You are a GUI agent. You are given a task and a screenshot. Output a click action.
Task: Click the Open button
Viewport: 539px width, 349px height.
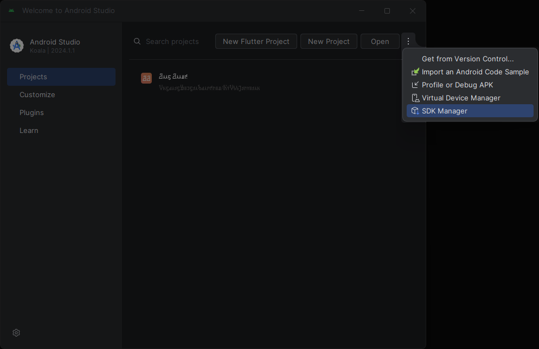(380, 41)
